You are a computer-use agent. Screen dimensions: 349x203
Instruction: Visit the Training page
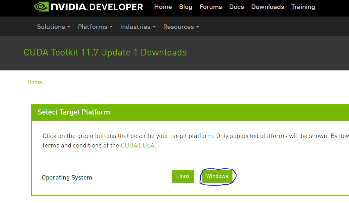tap(303, 7)
